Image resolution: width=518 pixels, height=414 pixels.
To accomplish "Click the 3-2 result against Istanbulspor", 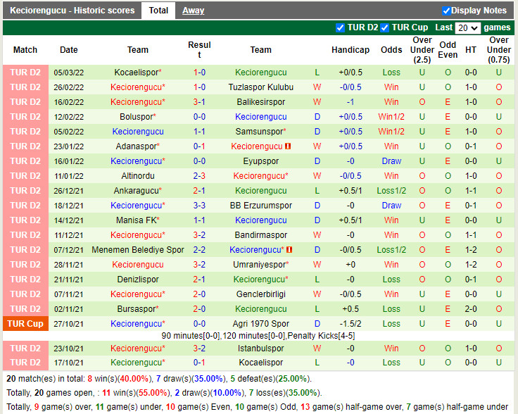I will (199, 349).
